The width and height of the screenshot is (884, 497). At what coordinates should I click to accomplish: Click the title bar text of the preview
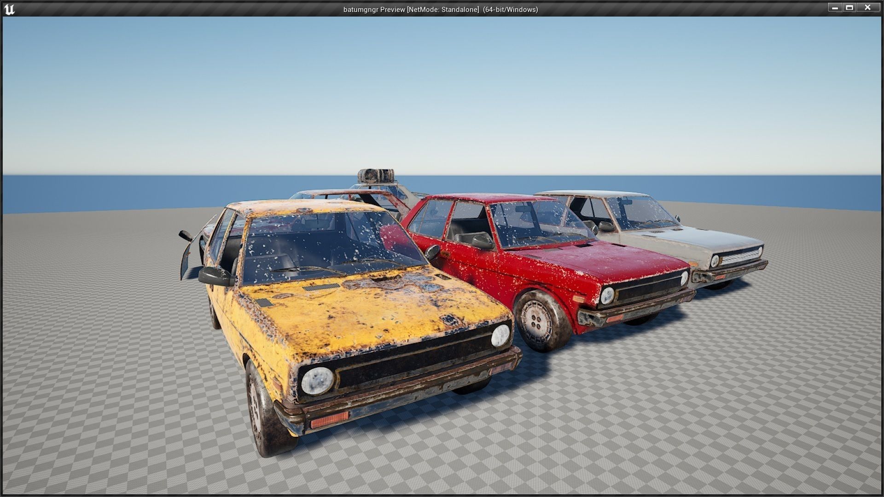(x=441, y=8)
